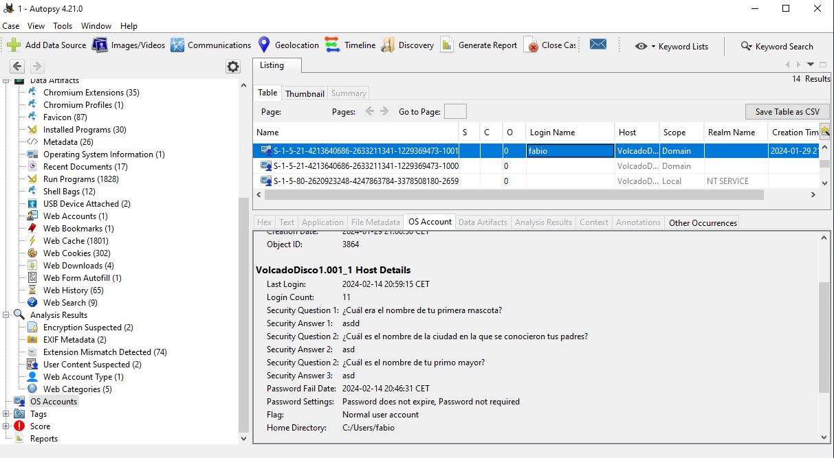Select Web History in the tree
This screenshot has width=834, height=458.
[x=73, y=290]
